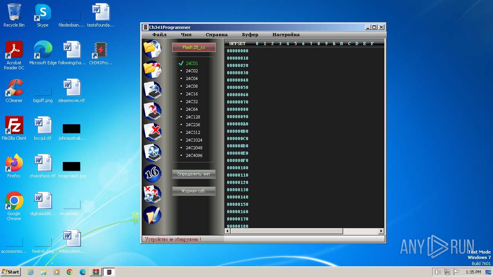This screenshot has height=277, width=493.
Task: Click the round 16 icon
Action: (152, 174)
